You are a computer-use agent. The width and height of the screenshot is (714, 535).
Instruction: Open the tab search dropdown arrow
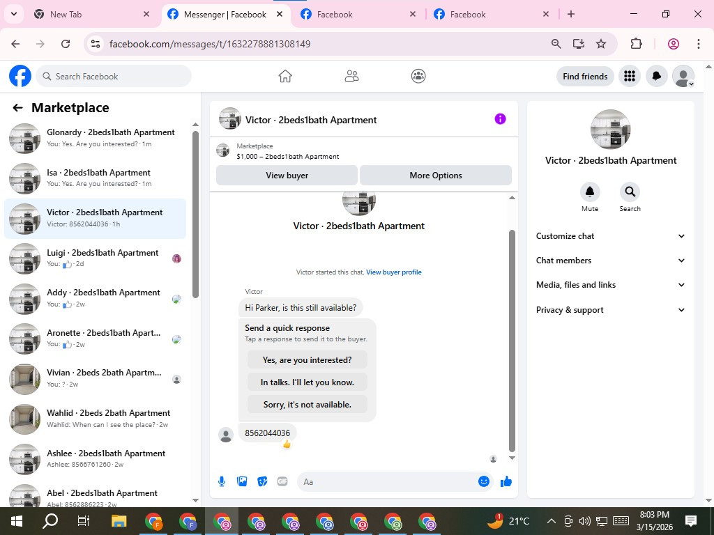point(14,14)
